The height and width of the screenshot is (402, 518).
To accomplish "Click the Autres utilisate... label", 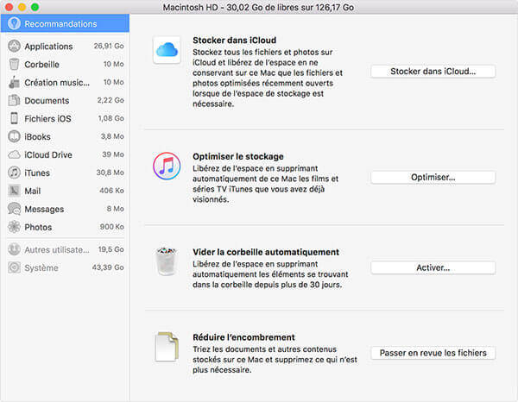I will coord(57,250).
